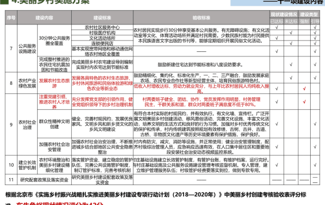Viewport: 325px width, 205px height.
Task: Select the 建设内容 header cell
Action: (x=44, y=18)
